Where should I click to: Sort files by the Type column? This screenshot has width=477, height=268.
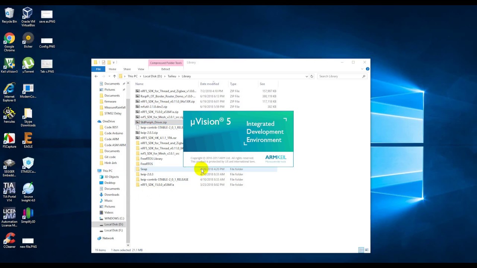tap(243, 84)
